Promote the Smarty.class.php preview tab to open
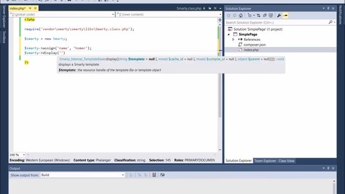 tap(210, 9)
